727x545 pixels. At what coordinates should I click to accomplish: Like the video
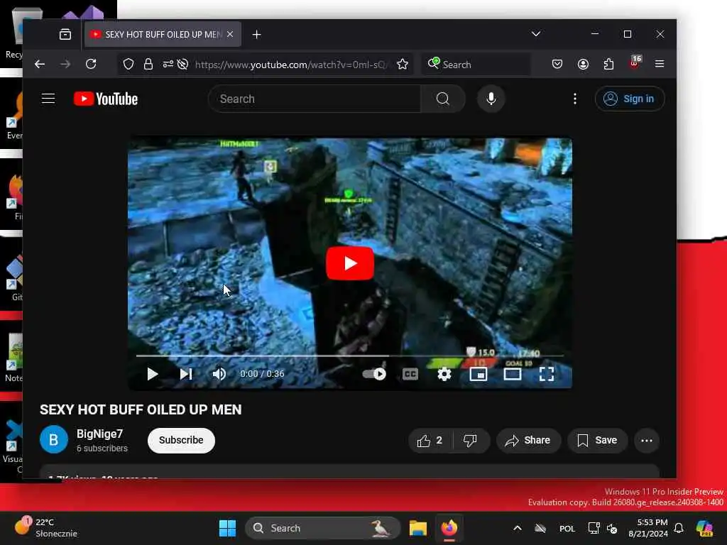[430, 440]
